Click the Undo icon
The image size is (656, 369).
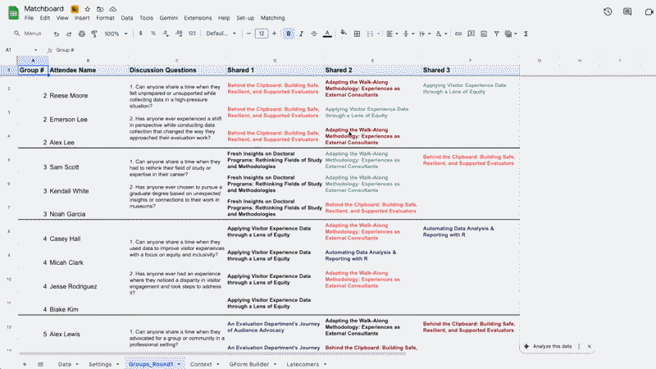click(57, 34)
